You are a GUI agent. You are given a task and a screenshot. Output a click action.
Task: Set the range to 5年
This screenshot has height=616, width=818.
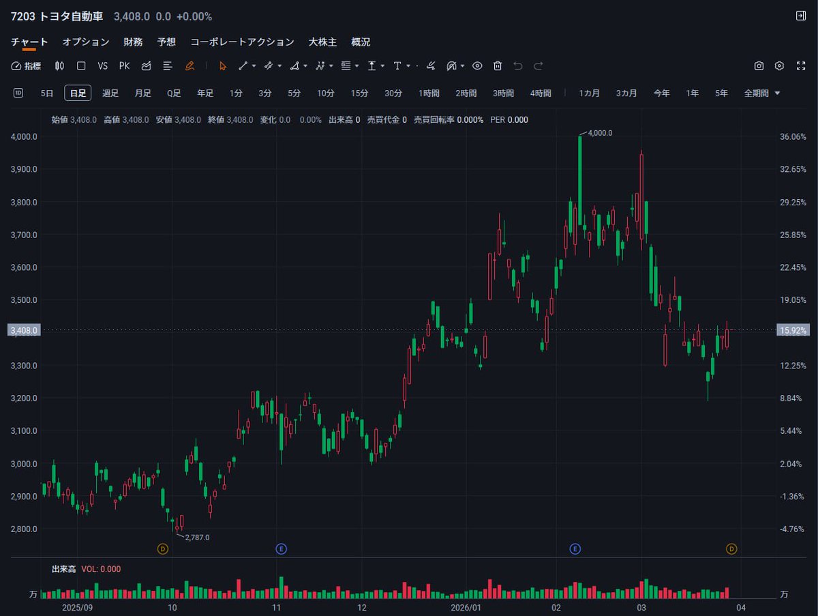(721, 93)
